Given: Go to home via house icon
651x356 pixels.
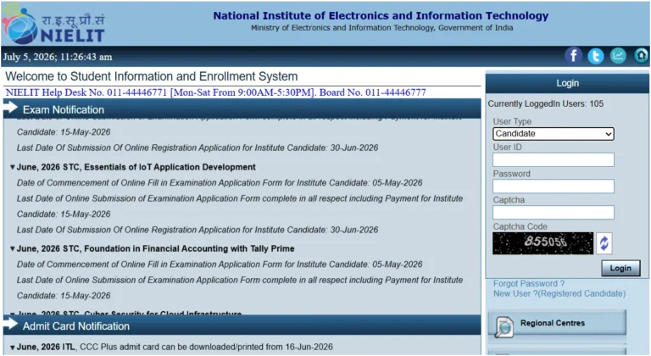Looking at the screenshot, I should coord(641,56).
